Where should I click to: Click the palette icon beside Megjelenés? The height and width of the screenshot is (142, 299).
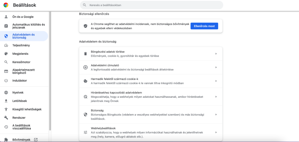click(6, 54)
